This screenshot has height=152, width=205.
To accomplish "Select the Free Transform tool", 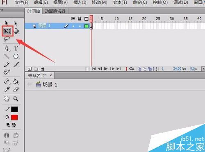I will tap(7, 31).
